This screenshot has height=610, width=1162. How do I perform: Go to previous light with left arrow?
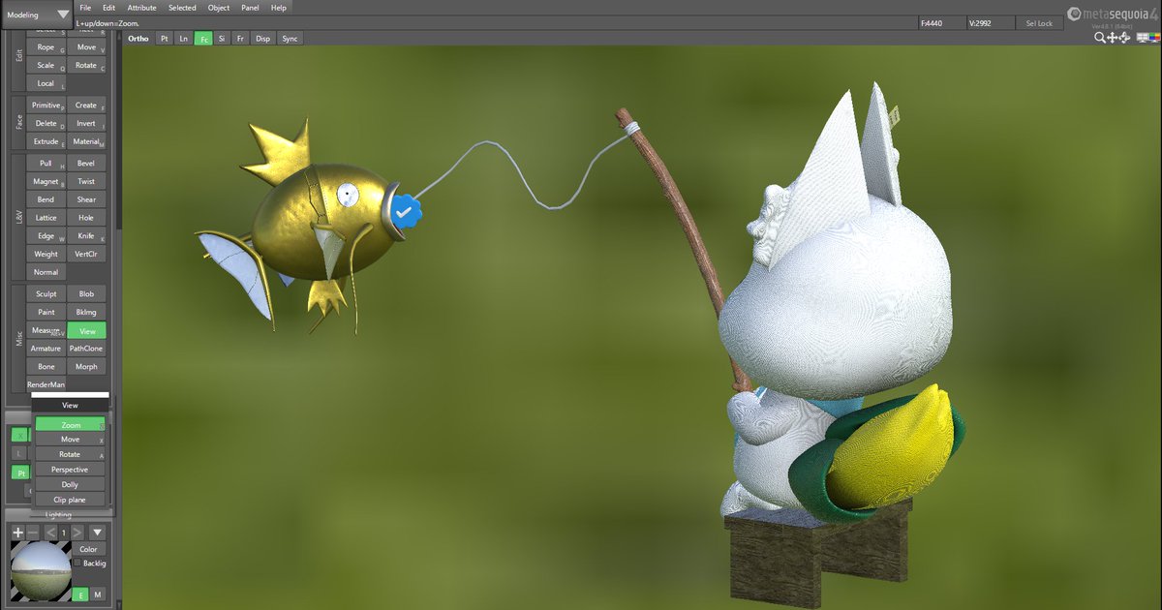(x=51, y=533)
